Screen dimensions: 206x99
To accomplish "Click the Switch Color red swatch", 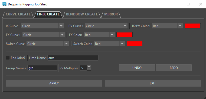I will tap(135, 44).
